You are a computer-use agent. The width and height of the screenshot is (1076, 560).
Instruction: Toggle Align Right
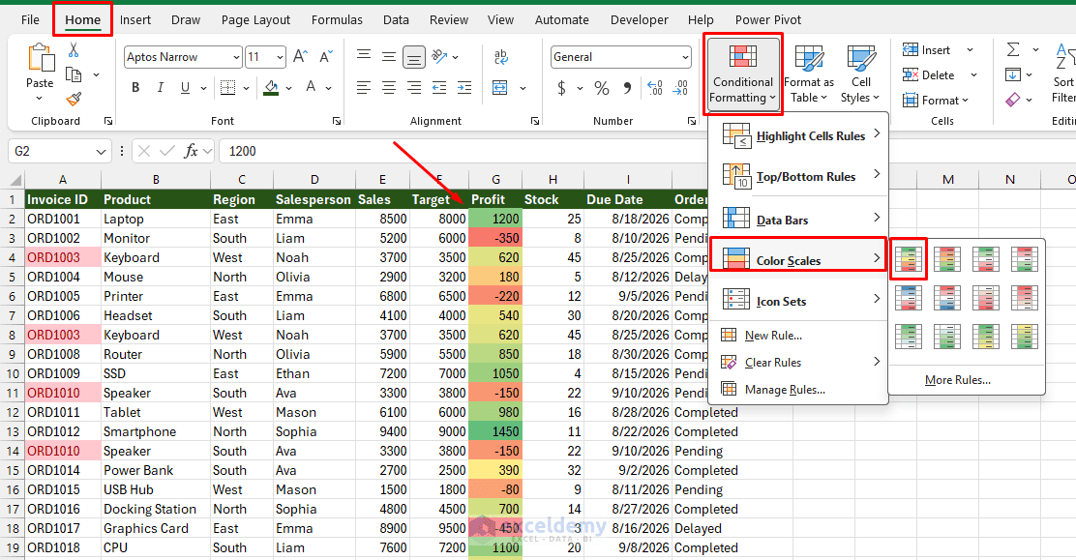(x=414, y=87)
